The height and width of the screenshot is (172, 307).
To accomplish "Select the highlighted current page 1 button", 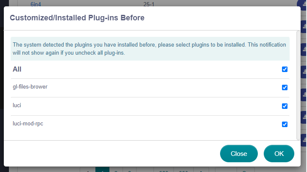I will pyautogui.click(x=102, y=169).
